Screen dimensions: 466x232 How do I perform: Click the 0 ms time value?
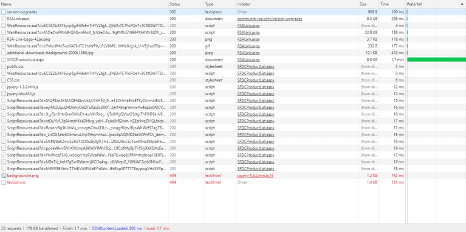tap(400, 73)
